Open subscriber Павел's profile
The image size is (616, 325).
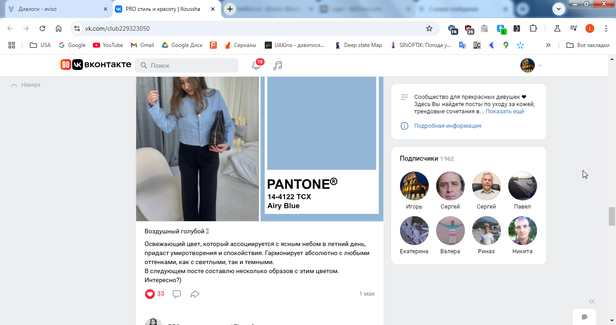click(522, 191)
